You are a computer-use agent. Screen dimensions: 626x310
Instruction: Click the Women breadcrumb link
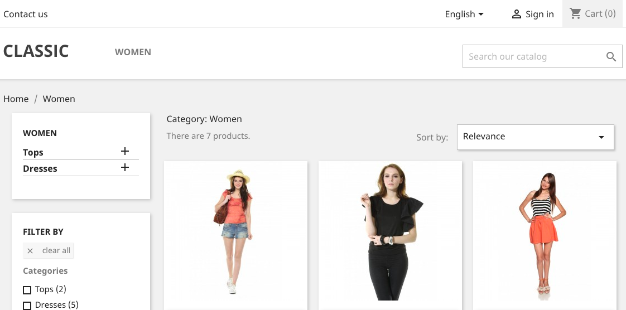point(59,99)
